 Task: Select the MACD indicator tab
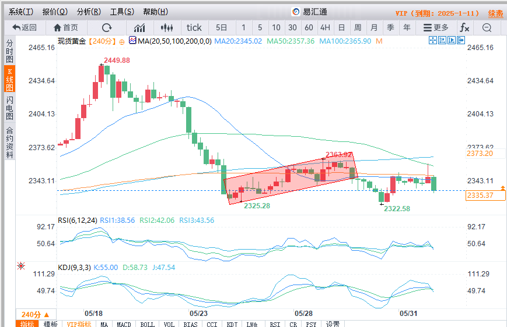(124, 324)
